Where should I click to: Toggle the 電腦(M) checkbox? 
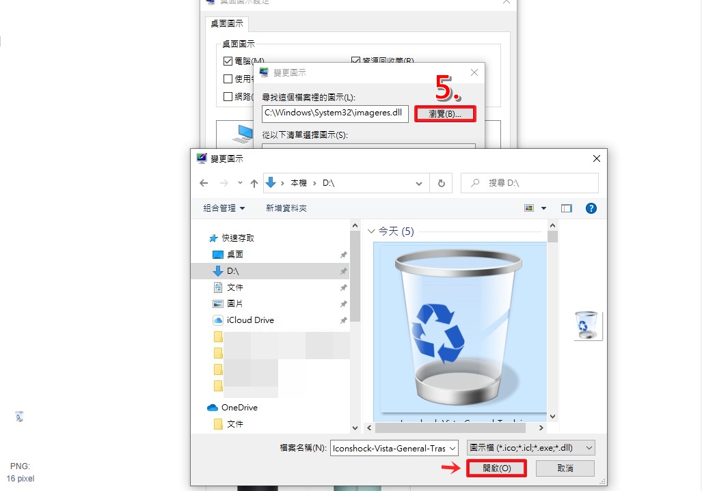point(228,61)
